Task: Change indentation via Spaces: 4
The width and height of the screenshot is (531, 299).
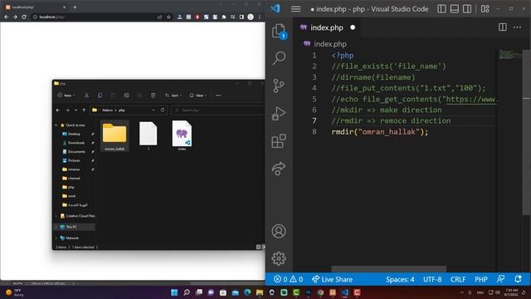Action: [x=400, y=279]
